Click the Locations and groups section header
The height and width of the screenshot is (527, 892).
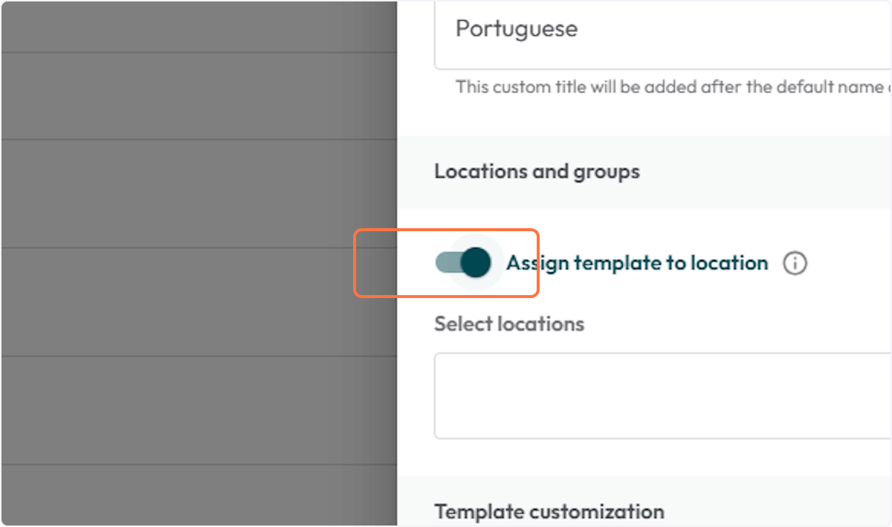pos(537,172)
